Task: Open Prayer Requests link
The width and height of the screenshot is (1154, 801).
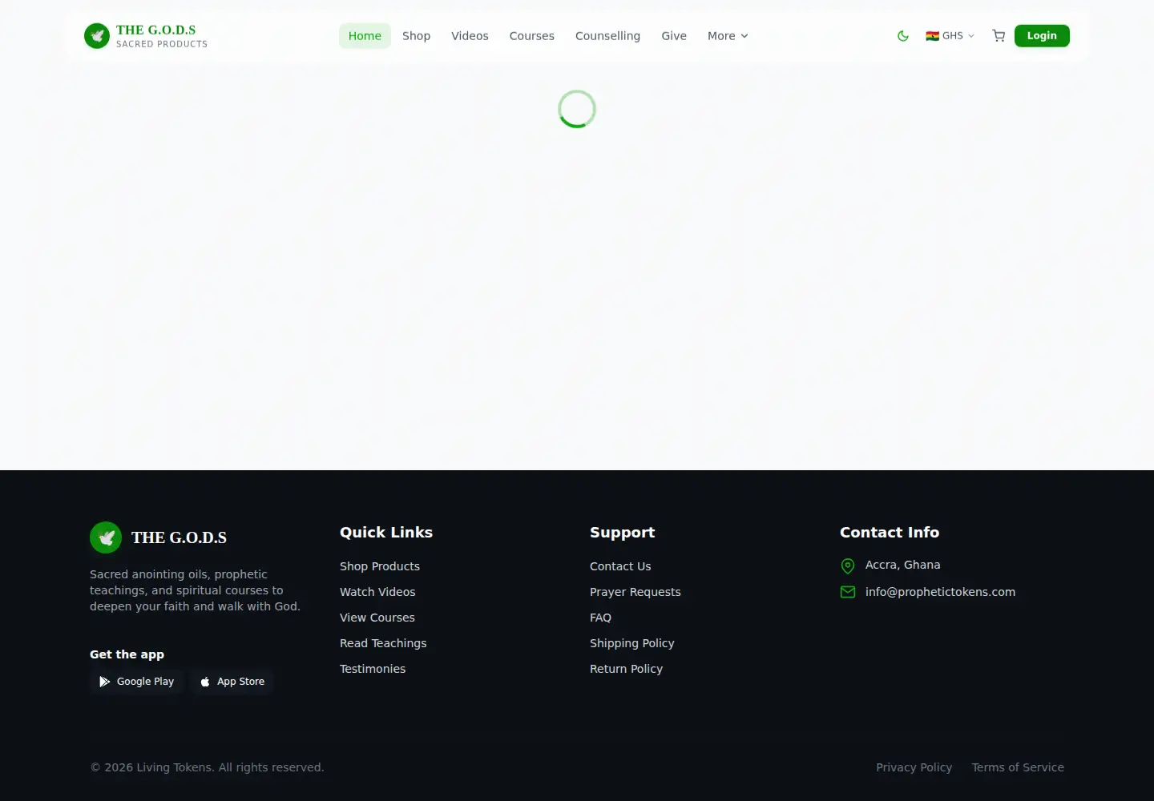Action: 636,592
